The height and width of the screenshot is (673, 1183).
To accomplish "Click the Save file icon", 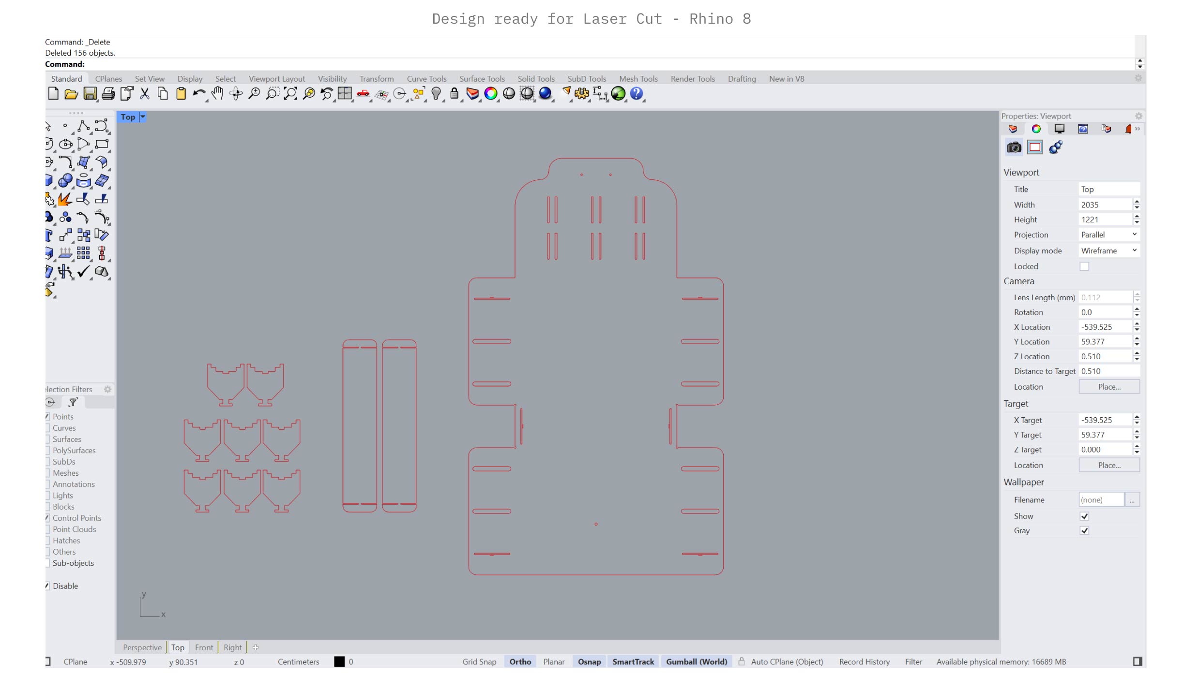I will pos(90,94).
